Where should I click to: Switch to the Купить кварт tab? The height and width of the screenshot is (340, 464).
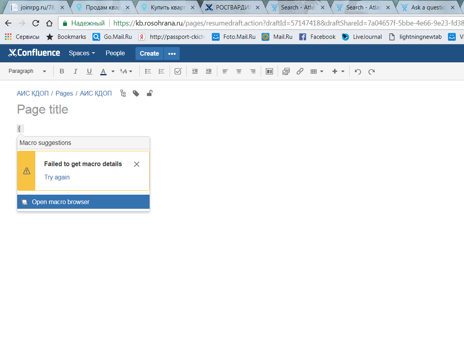pos(168,7)
